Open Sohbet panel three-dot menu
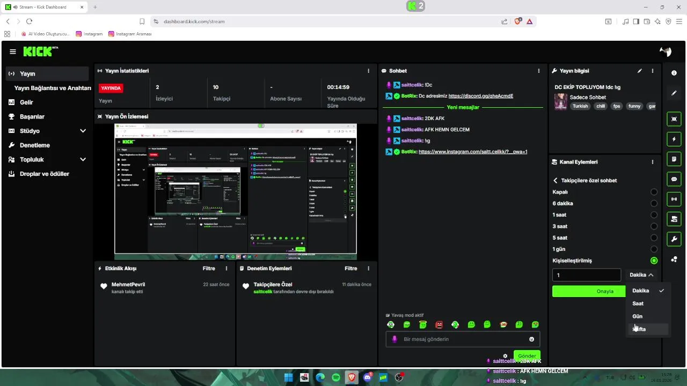The height and width of the screenshot is (386, 687). coord(539,71)
